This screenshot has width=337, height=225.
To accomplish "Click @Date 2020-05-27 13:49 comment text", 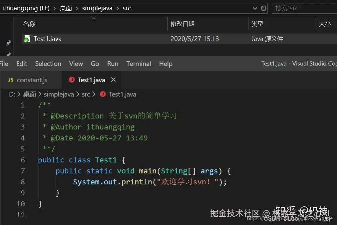I will tap(99, 138).
